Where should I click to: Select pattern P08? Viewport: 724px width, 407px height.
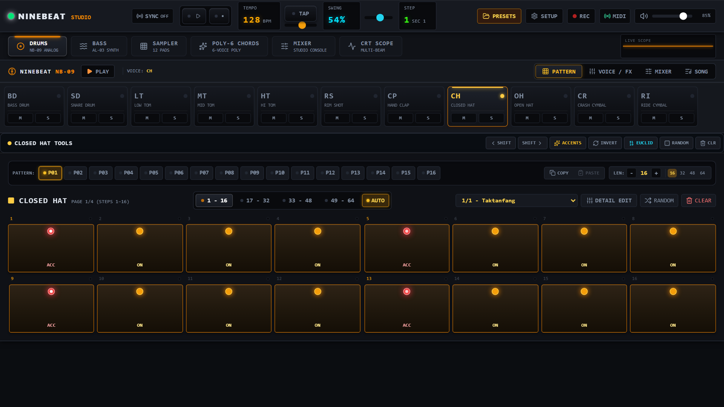(227, 173)
